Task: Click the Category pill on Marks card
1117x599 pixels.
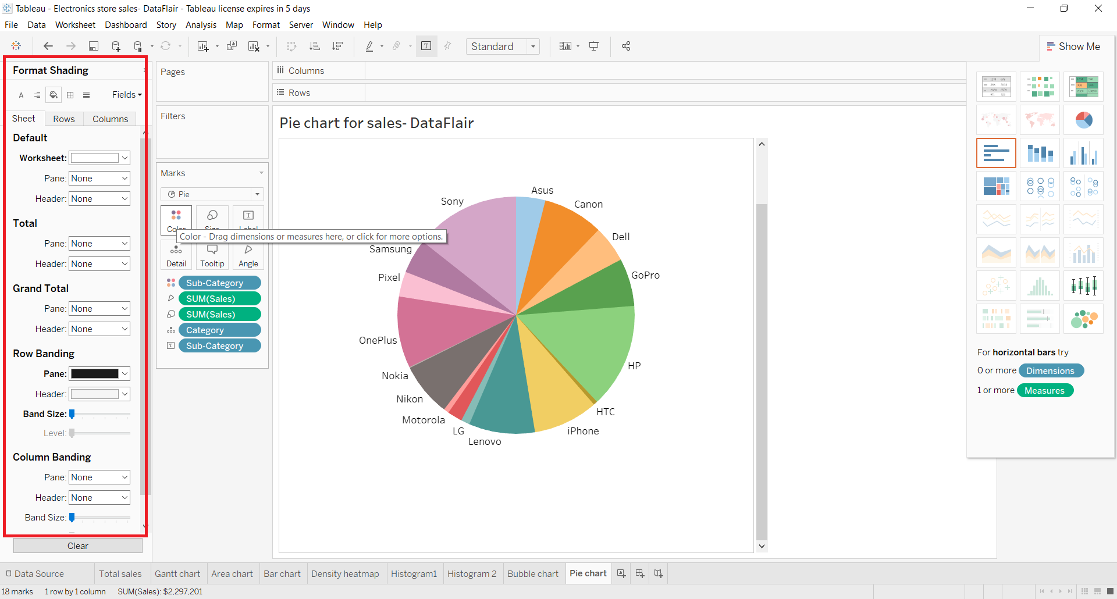Action: pyautogui.click(x=219, y=330)
